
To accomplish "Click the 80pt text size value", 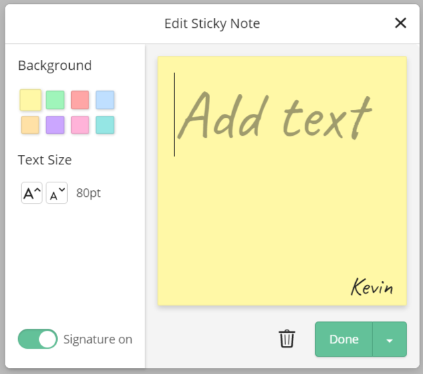I will pyautogui.click(x=88, y=193).
